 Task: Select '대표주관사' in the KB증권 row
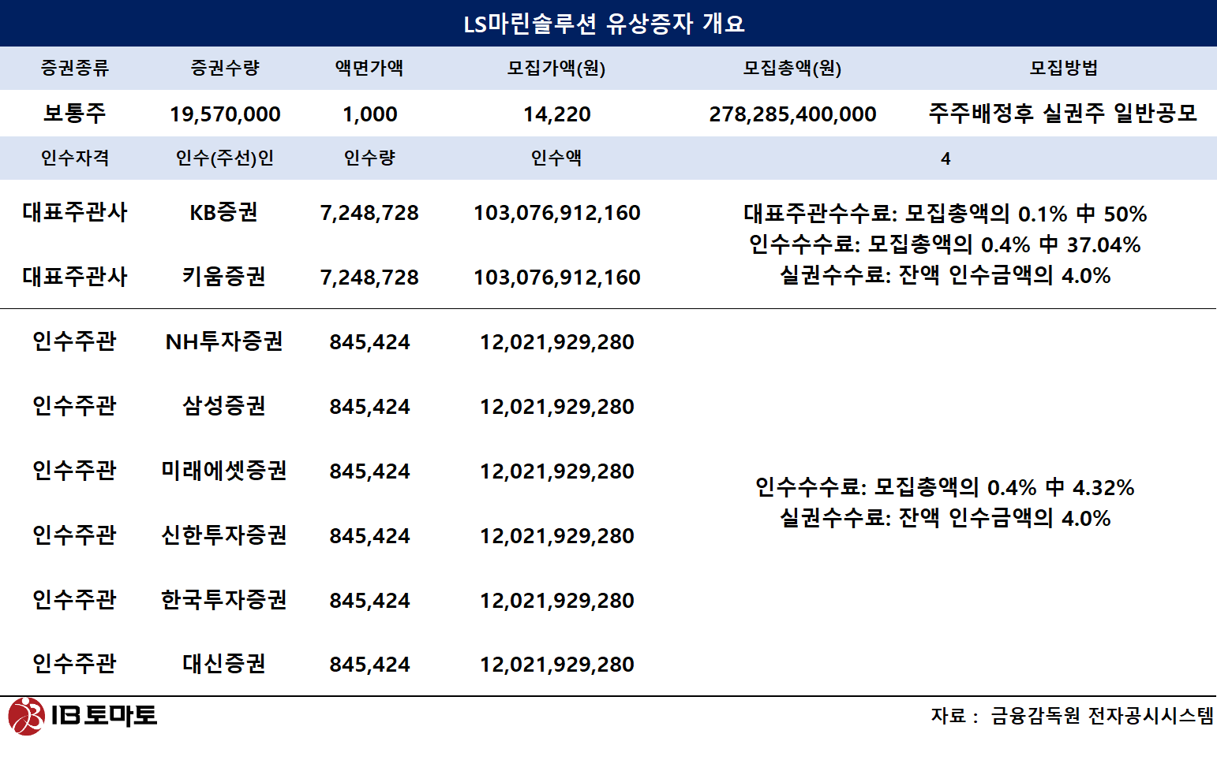tap(74, 212)
